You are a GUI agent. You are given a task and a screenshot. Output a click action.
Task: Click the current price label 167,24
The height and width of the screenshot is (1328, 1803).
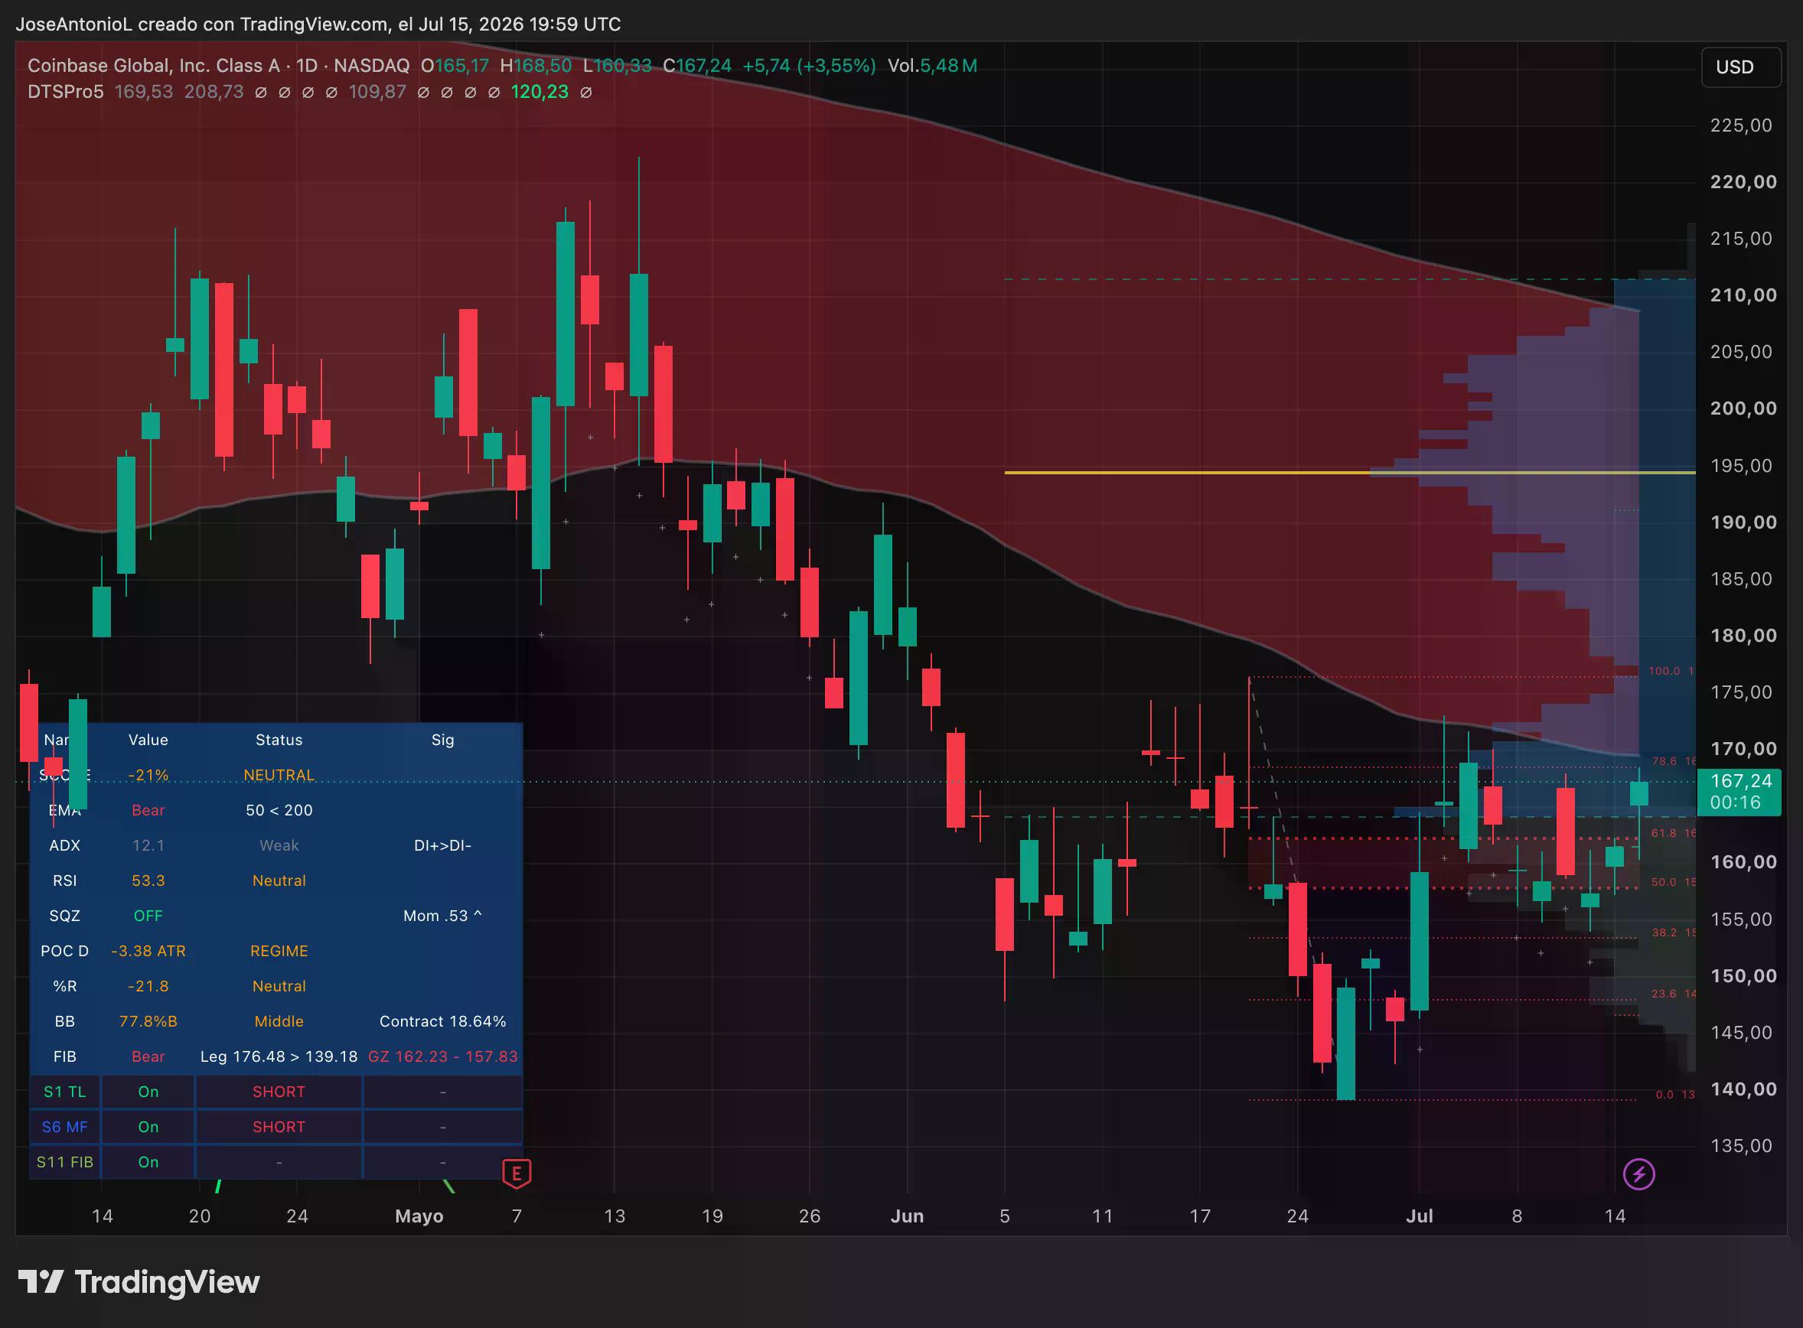[x=1740, y=781]
